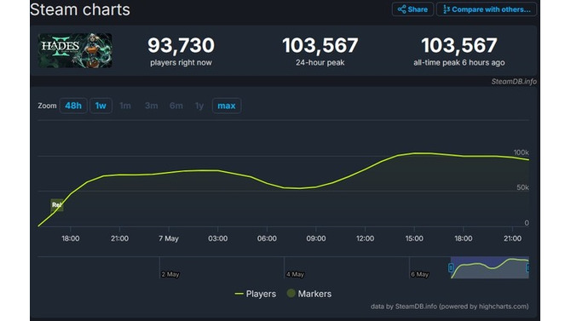Click the share icon in Share button
Image resolution: width=571 pixels, height=321 pixels.
pyautogui.click(x=401, y=9)
